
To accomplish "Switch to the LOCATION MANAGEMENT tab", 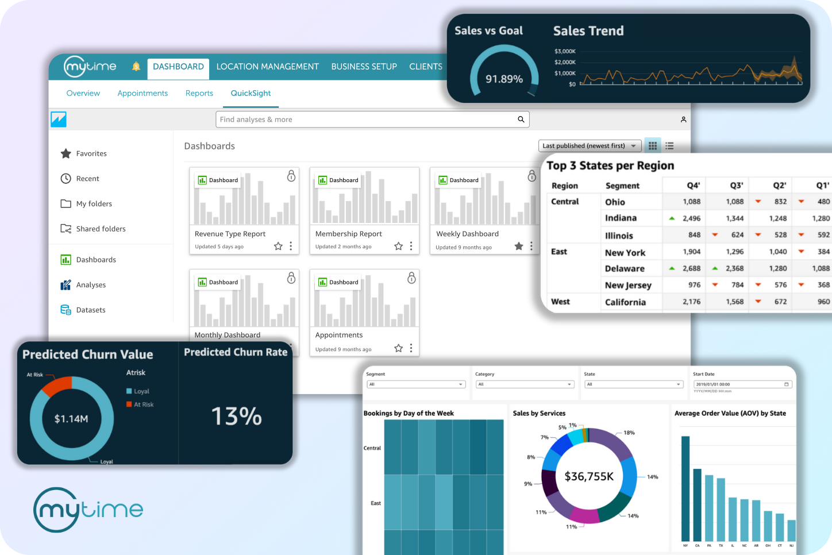I will tap(267, 66).
